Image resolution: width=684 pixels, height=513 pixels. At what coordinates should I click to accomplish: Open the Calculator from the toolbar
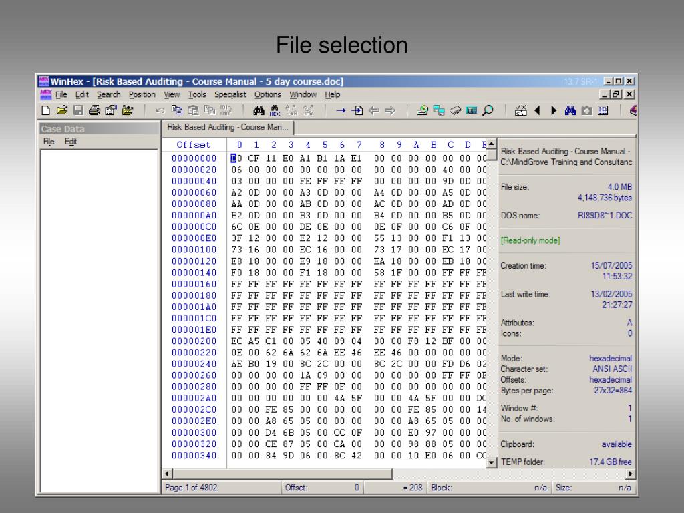point(472,110)
